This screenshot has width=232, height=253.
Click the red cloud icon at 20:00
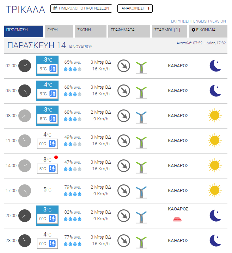(178, 219)
